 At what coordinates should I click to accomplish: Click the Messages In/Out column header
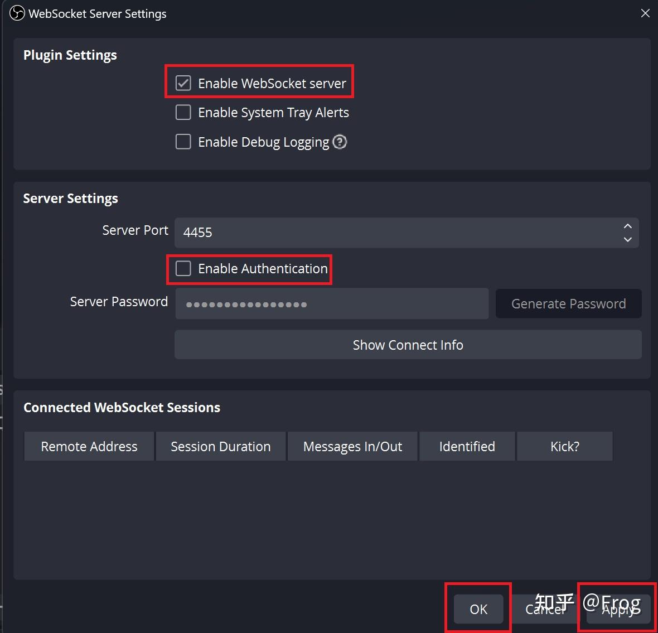click(352, 446)
